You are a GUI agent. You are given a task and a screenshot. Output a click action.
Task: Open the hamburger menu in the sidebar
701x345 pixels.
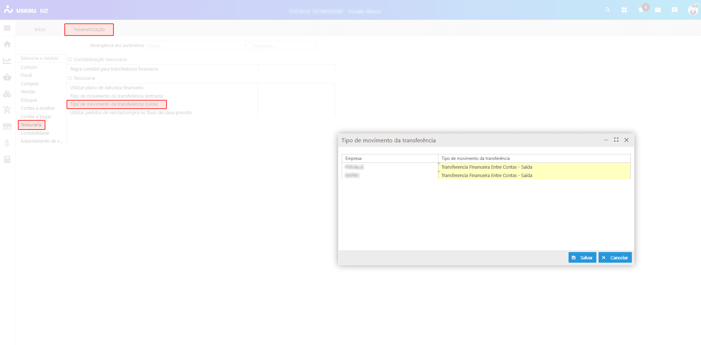[x=7, y=28]
